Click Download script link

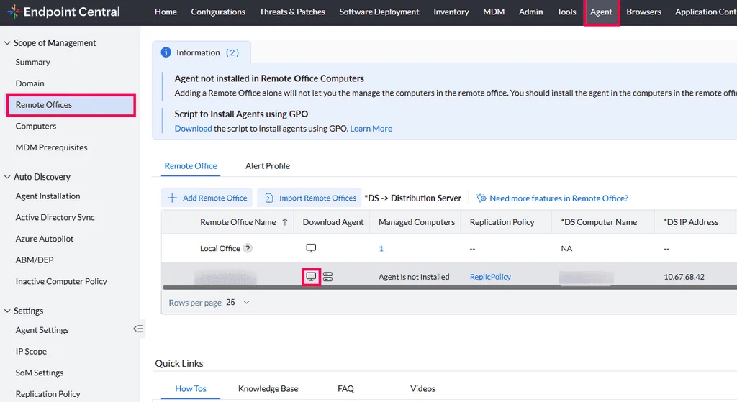coord(193,128)
